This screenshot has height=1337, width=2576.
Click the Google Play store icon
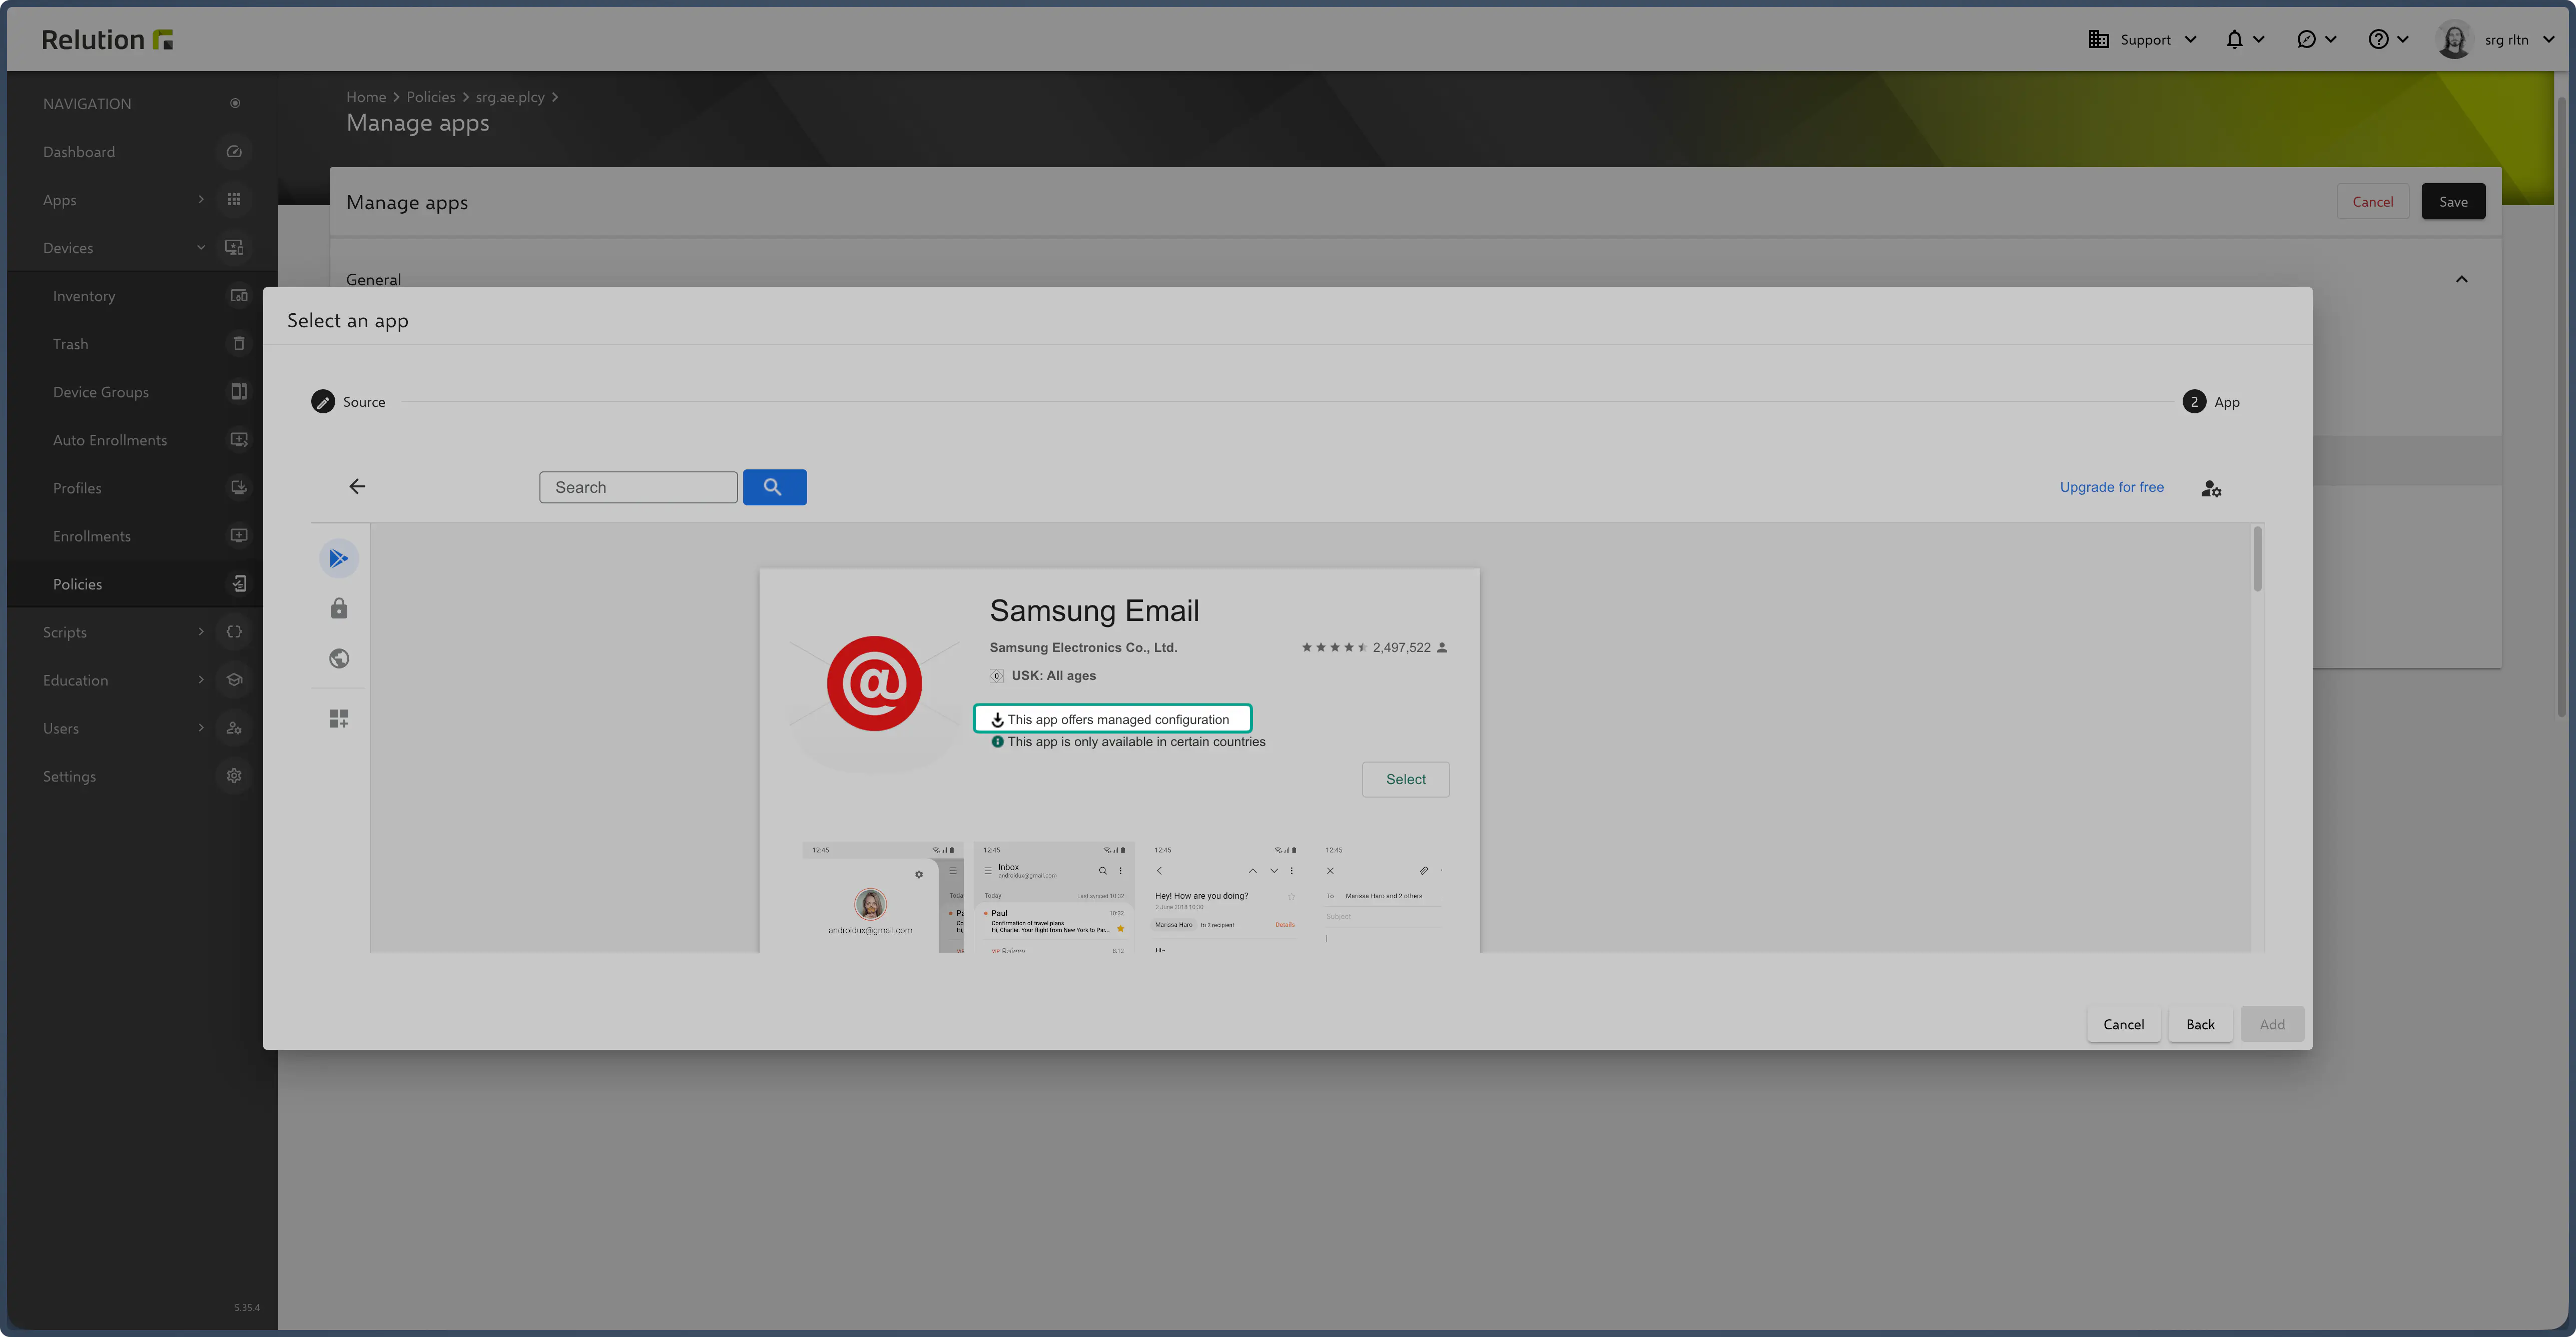(x=339, y=558)
